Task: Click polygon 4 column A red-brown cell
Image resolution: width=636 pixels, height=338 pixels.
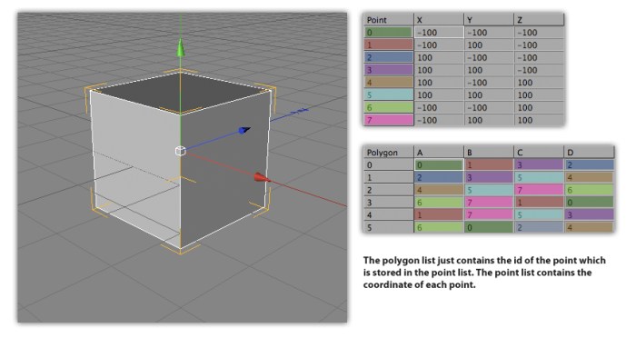Action: 439,215
